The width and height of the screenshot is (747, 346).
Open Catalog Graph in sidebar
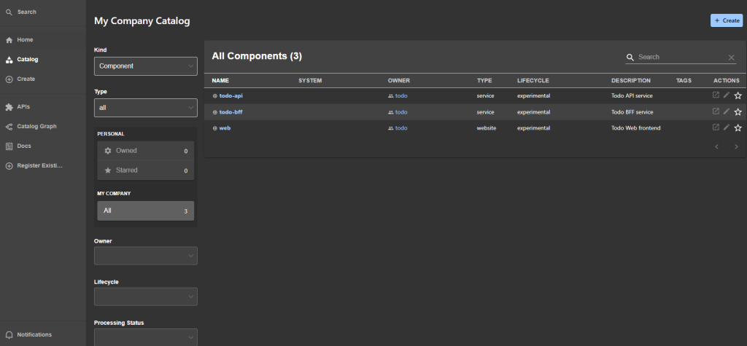click(x=43, y=127)
